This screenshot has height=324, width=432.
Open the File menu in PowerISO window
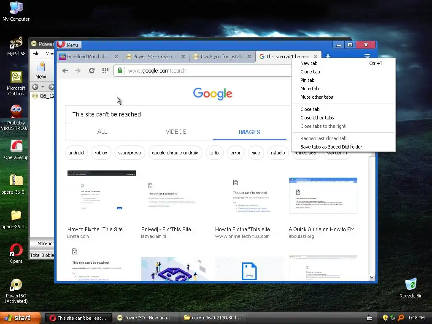point(36,54)
